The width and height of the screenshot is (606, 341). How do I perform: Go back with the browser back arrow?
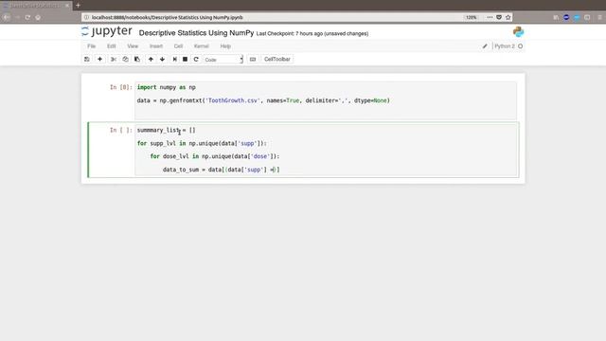(7, 17)
